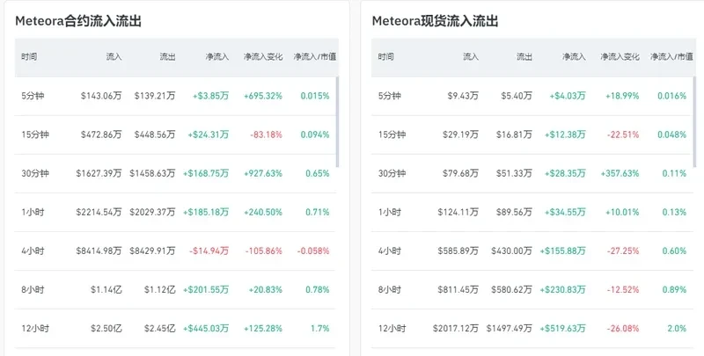Click the +$168.75万 net inflow

tap(206, 173)
